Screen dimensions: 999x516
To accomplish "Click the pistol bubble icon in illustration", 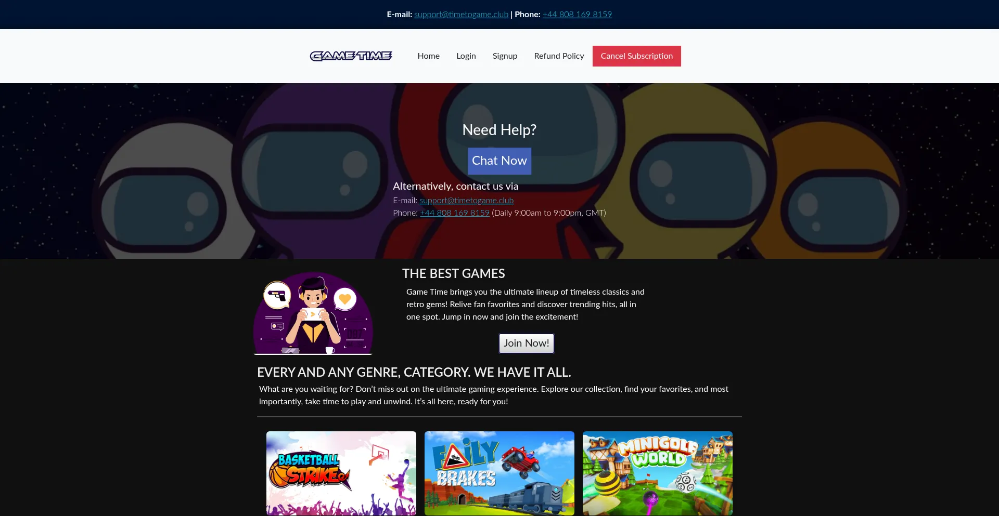I will click(x=277, y=296).
